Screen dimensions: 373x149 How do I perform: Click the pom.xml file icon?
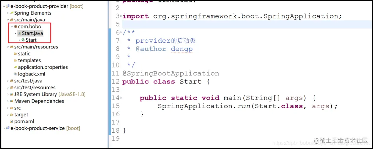tap(12, 122)
